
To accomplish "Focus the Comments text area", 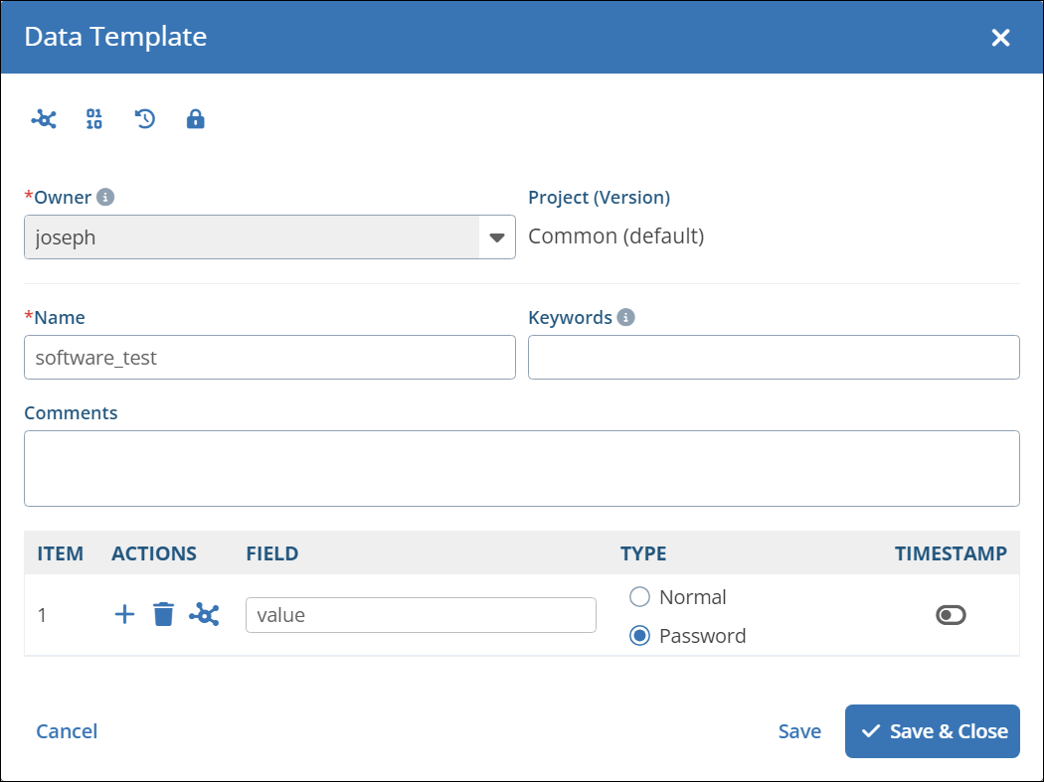I will (521, 468).
